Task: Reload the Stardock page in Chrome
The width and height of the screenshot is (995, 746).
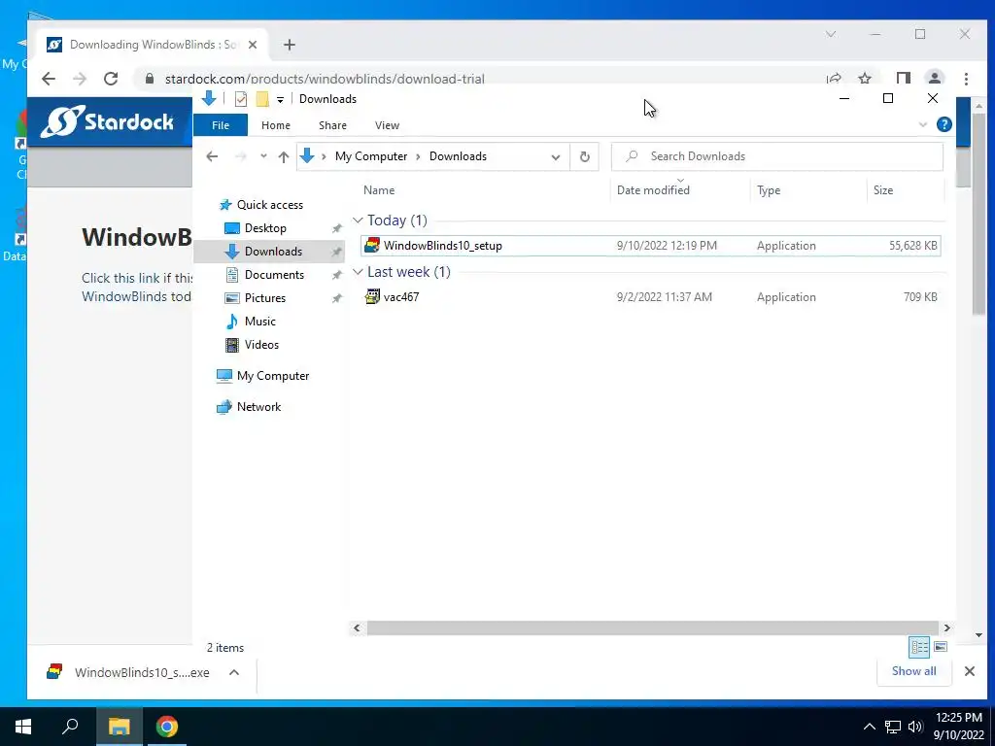Action: (x=111, y=79)
